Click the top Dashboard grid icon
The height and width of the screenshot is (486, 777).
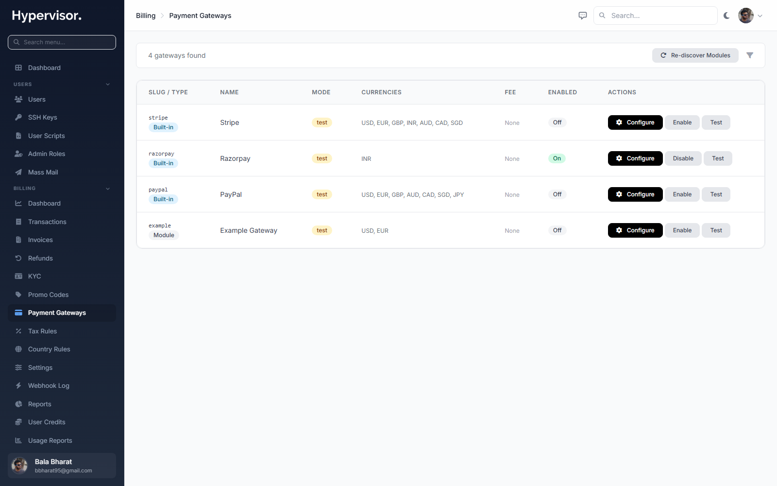pyautogui.click(x=18, y=68)
